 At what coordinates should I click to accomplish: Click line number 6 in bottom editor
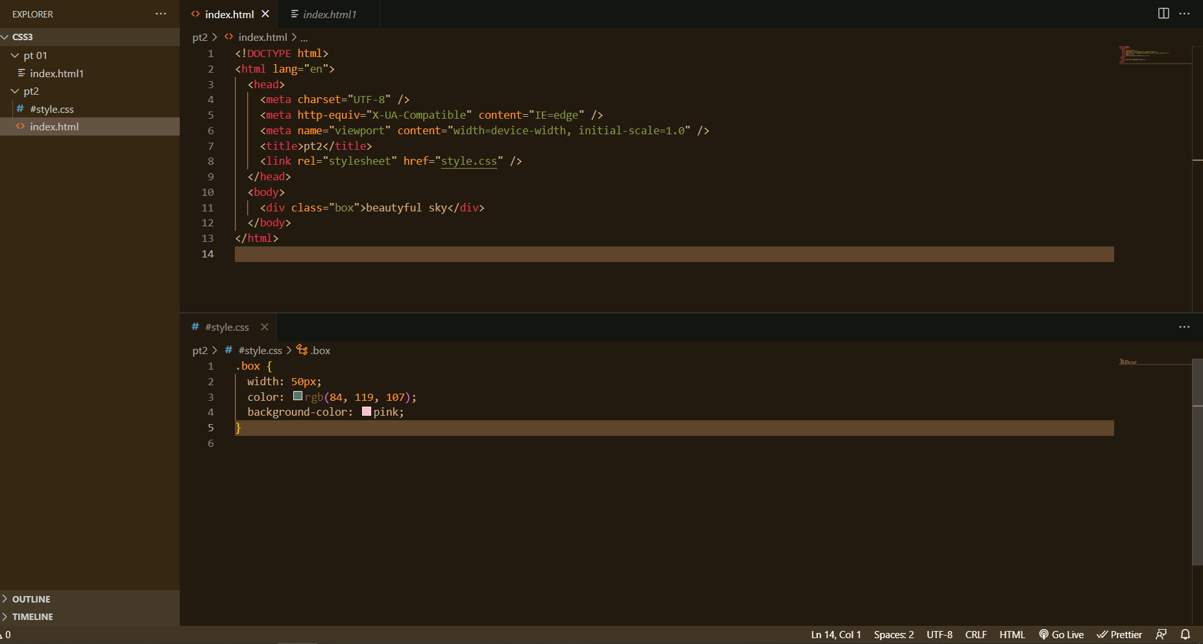[210, 443]
